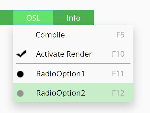The width and height of the screenshot is (150, 113).
Task: Open the partially visible green menu left of OSL
Action: point(6,17)
